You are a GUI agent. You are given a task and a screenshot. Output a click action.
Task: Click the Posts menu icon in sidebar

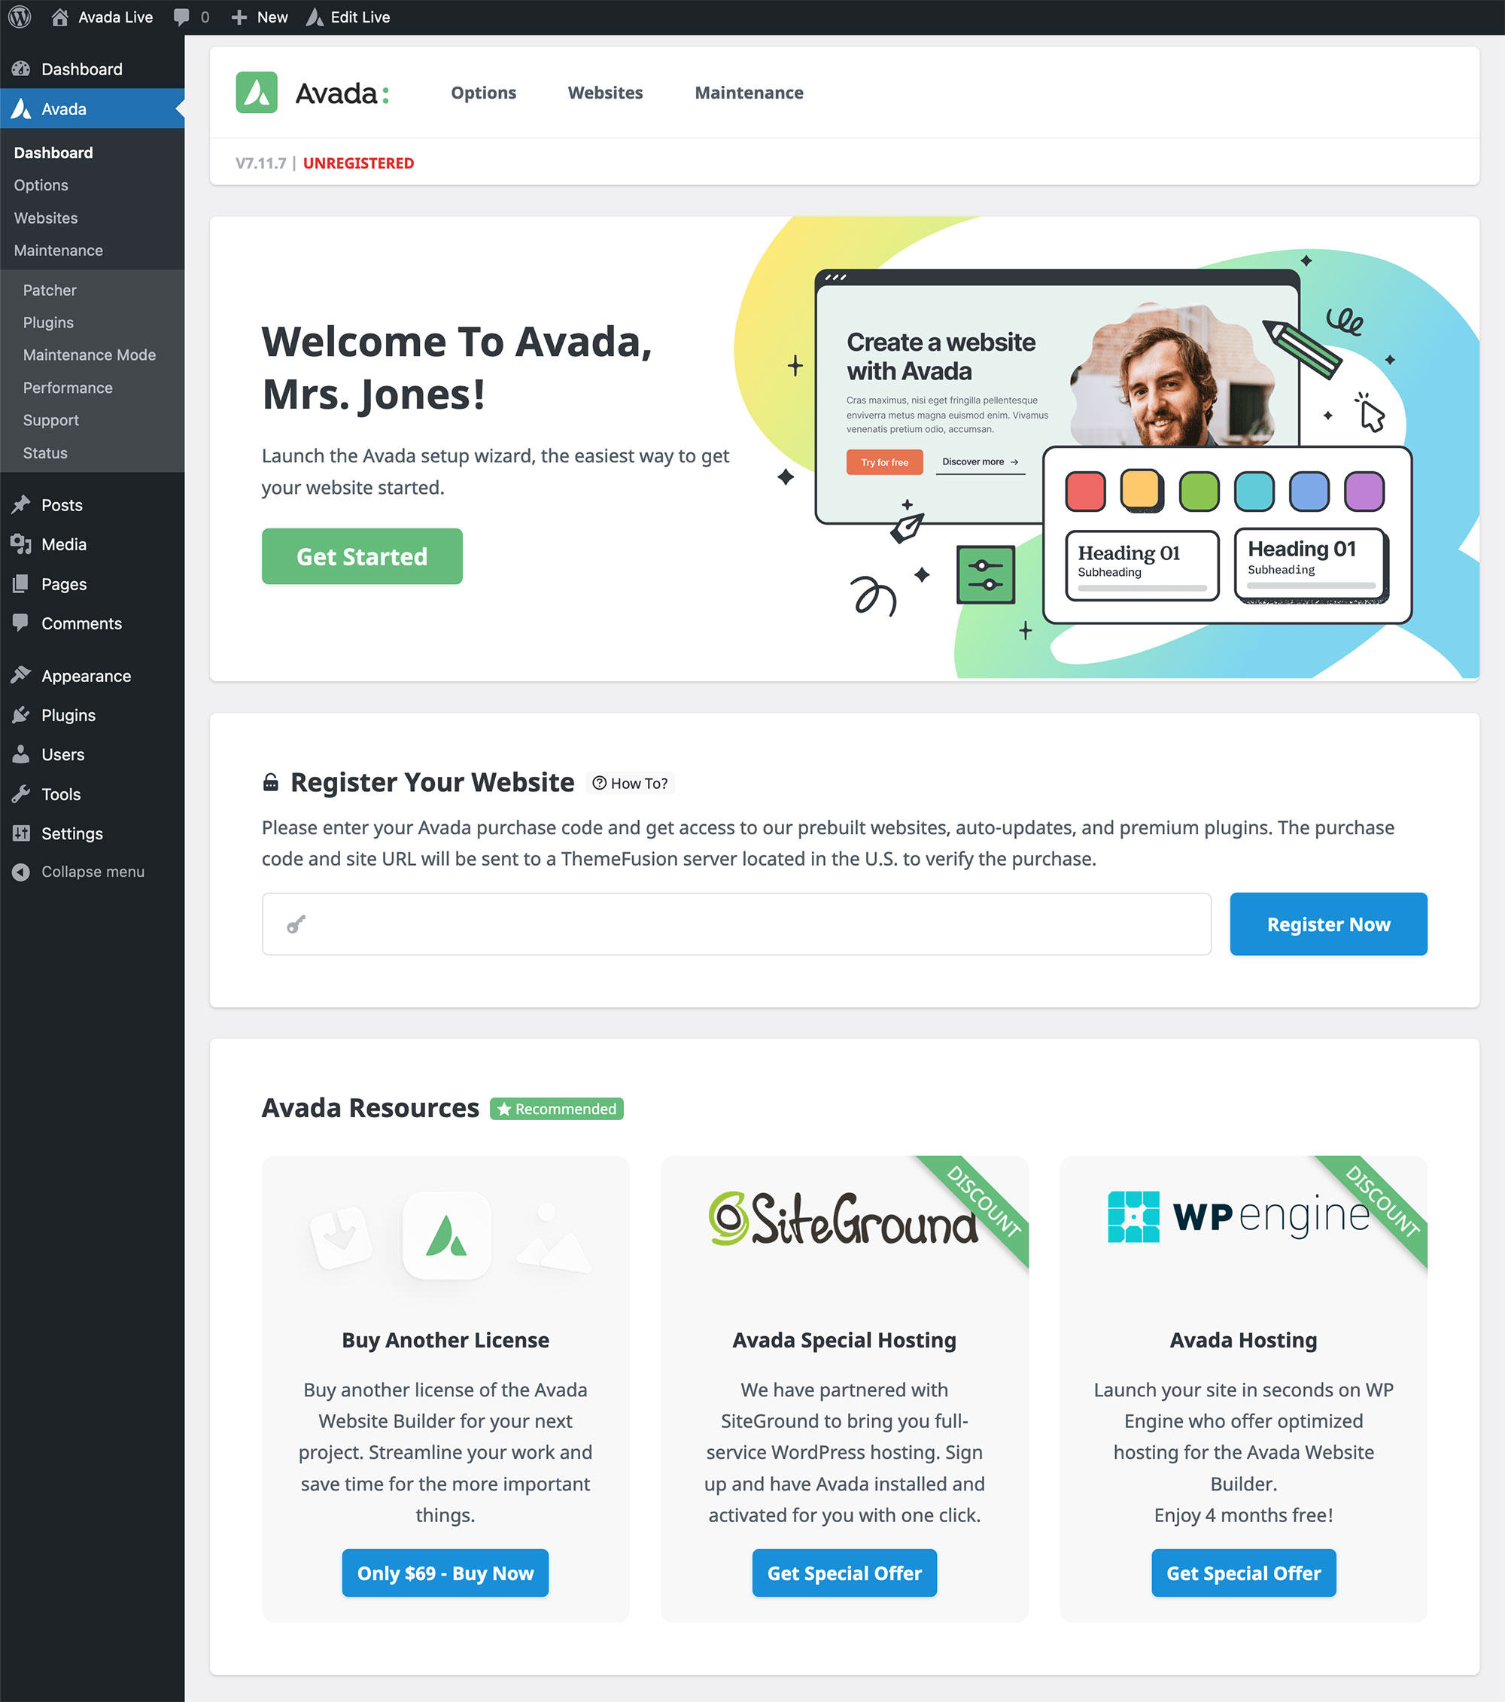[22, 504]
